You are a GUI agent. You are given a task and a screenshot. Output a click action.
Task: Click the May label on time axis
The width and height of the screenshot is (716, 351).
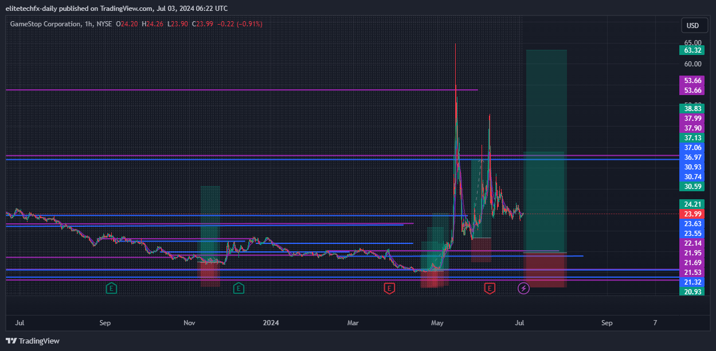(437, 322)
